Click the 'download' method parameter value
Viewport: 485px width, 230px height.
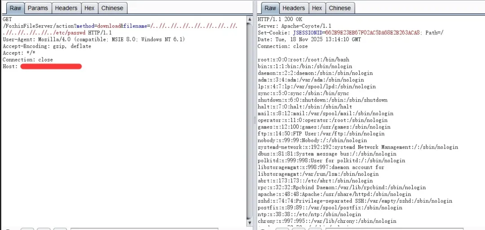108,26
